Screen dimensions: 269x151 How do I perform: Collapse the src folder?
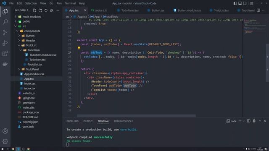[16, 26]
